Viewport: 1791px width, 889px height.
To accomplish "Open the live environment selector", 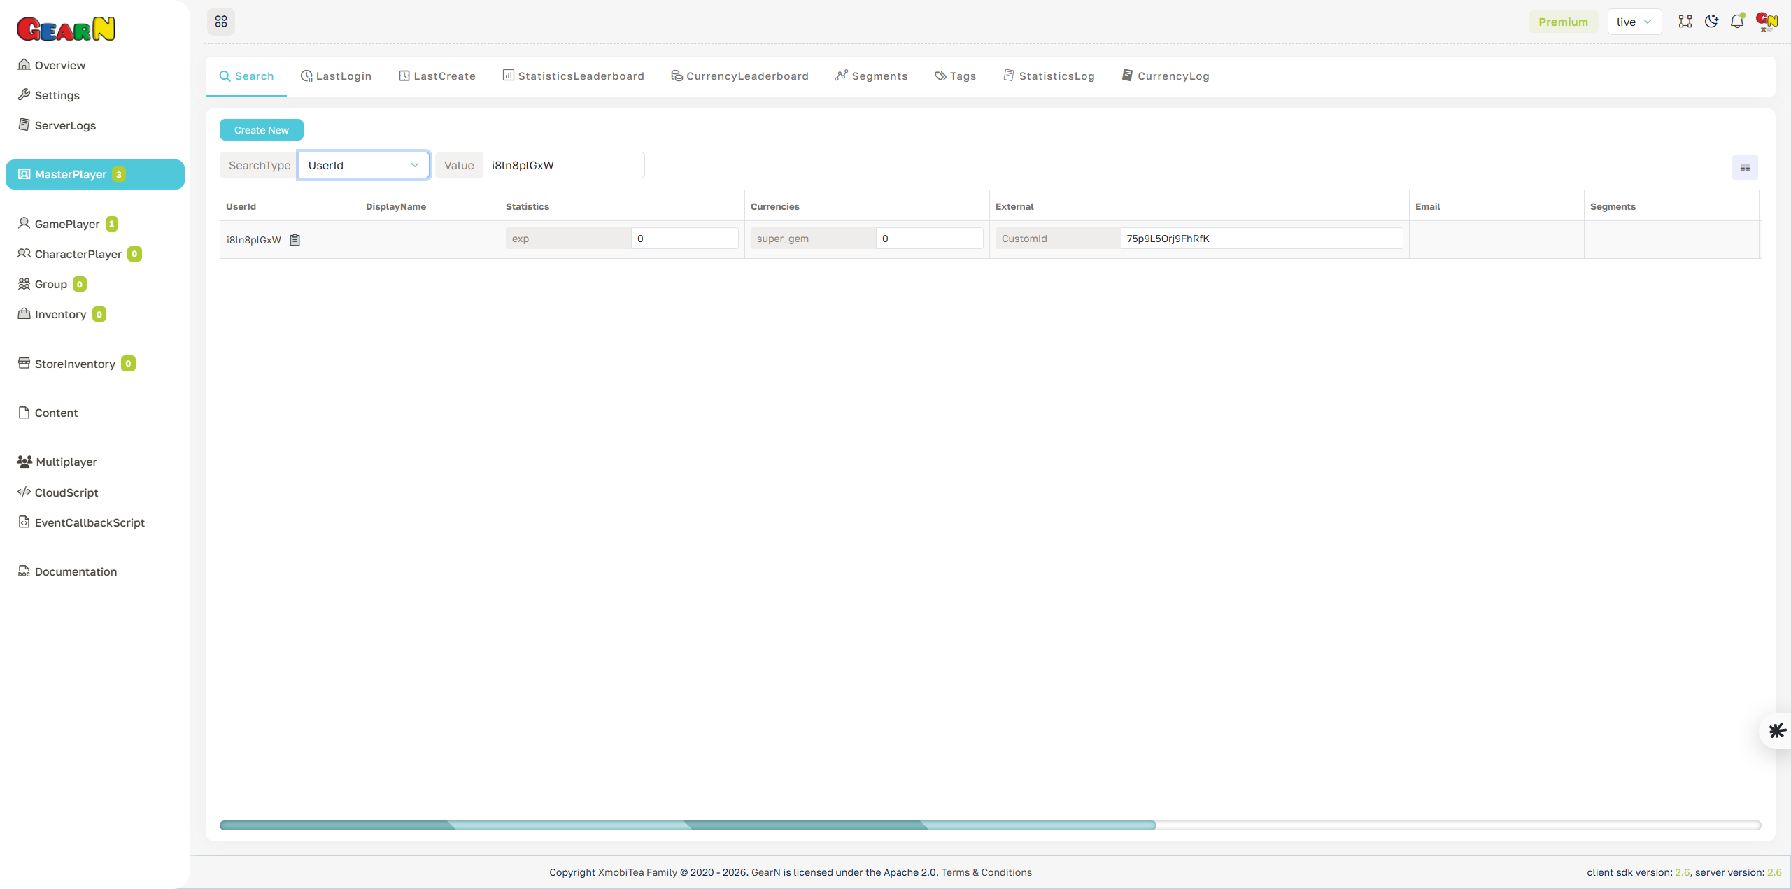I will (x=1634, y=21).
